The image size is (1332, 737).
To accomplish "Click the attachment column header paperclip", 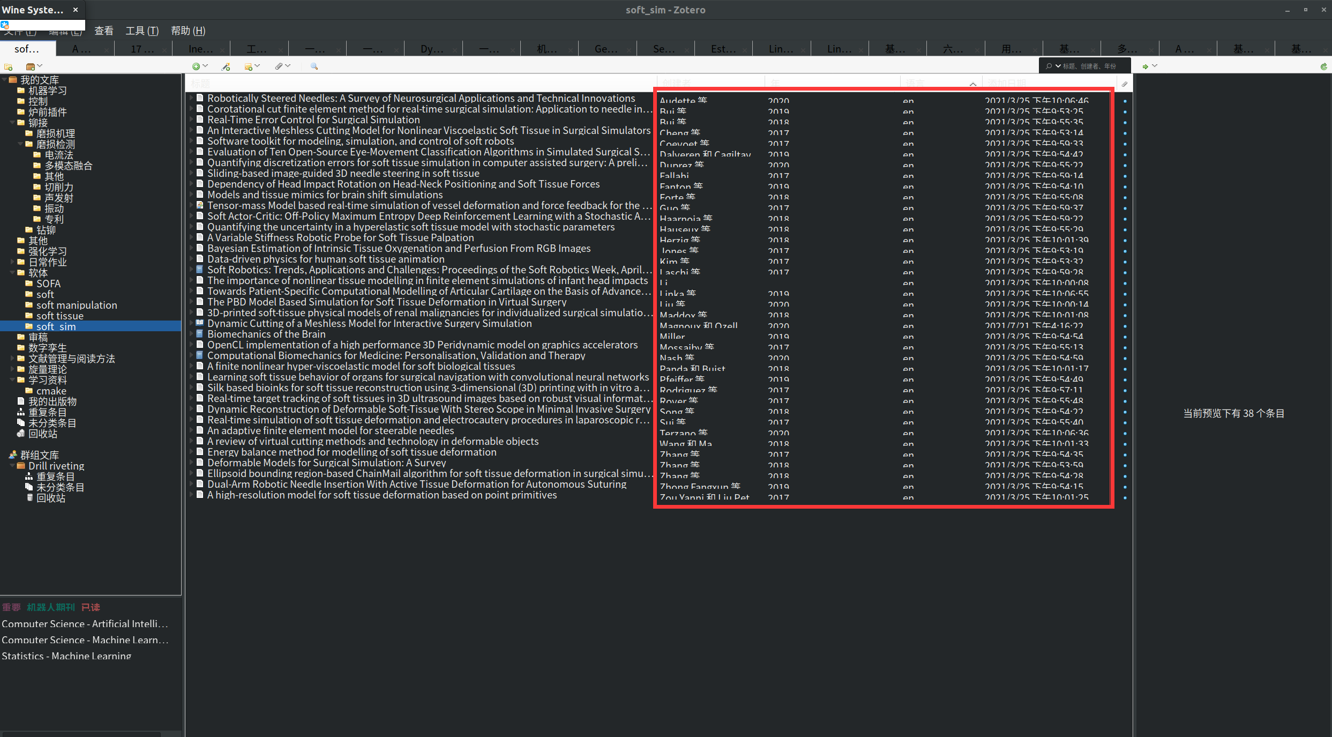I will tap(1125, 84).
